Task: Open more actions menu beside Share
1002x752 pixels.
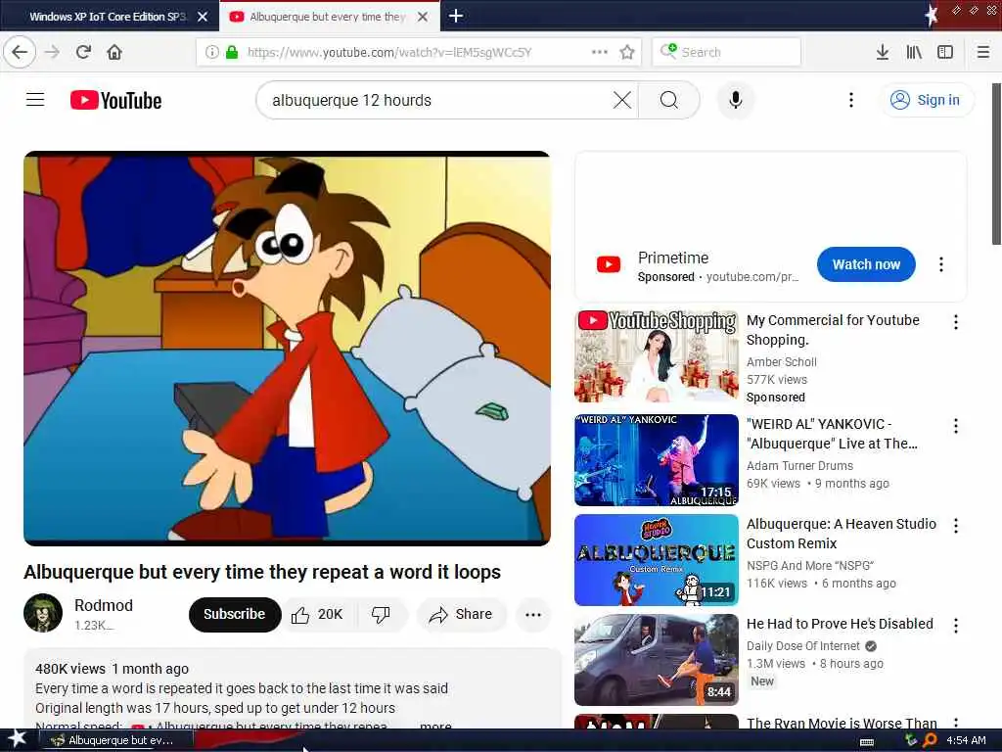Action: tap(533, 615)
